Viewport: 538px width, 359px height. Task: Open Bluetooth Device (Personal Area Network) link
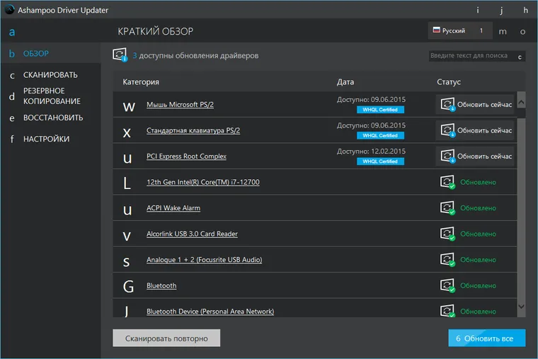pyautogui.click(x=210, y=312)
